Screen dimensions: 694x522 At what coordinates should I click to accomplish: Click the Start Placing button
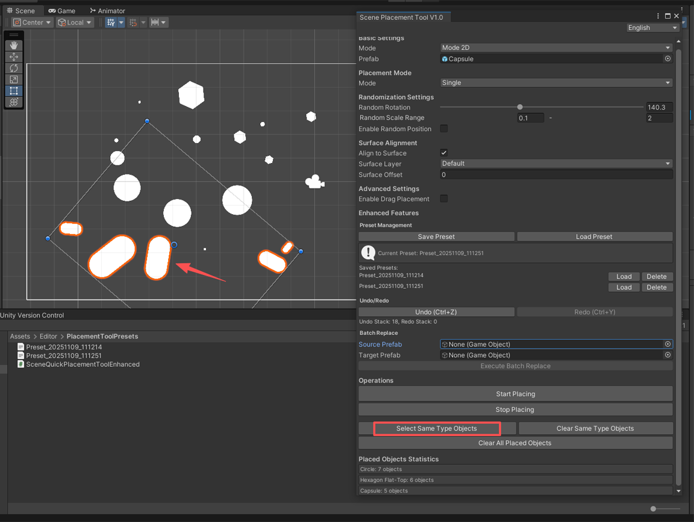[x=515, y=394]
